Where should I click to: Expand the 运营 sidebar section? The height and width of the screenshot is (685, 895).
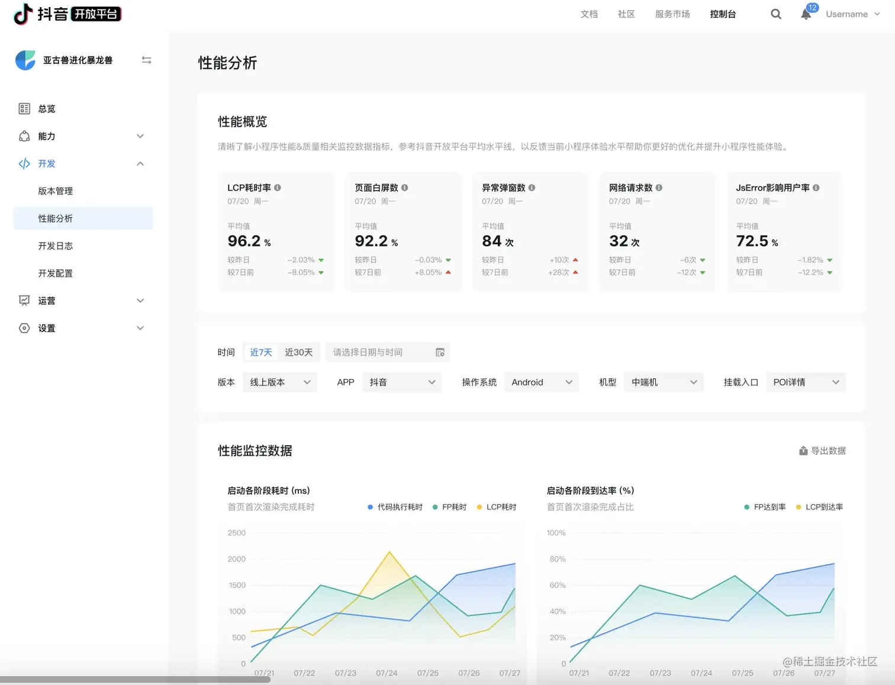[140, 301]
